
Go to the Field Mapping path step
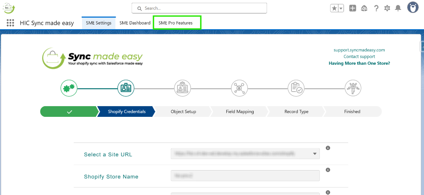[x=240, y=111]
